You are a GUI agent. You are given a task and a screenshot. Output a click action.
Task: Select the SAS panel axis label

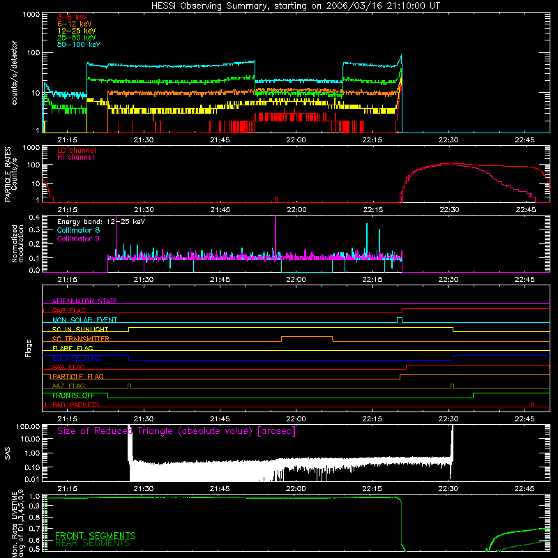tap(8, 453)
